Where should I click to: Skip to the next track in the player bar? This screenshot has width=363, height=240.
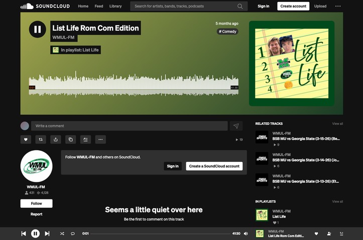point(47,233)
